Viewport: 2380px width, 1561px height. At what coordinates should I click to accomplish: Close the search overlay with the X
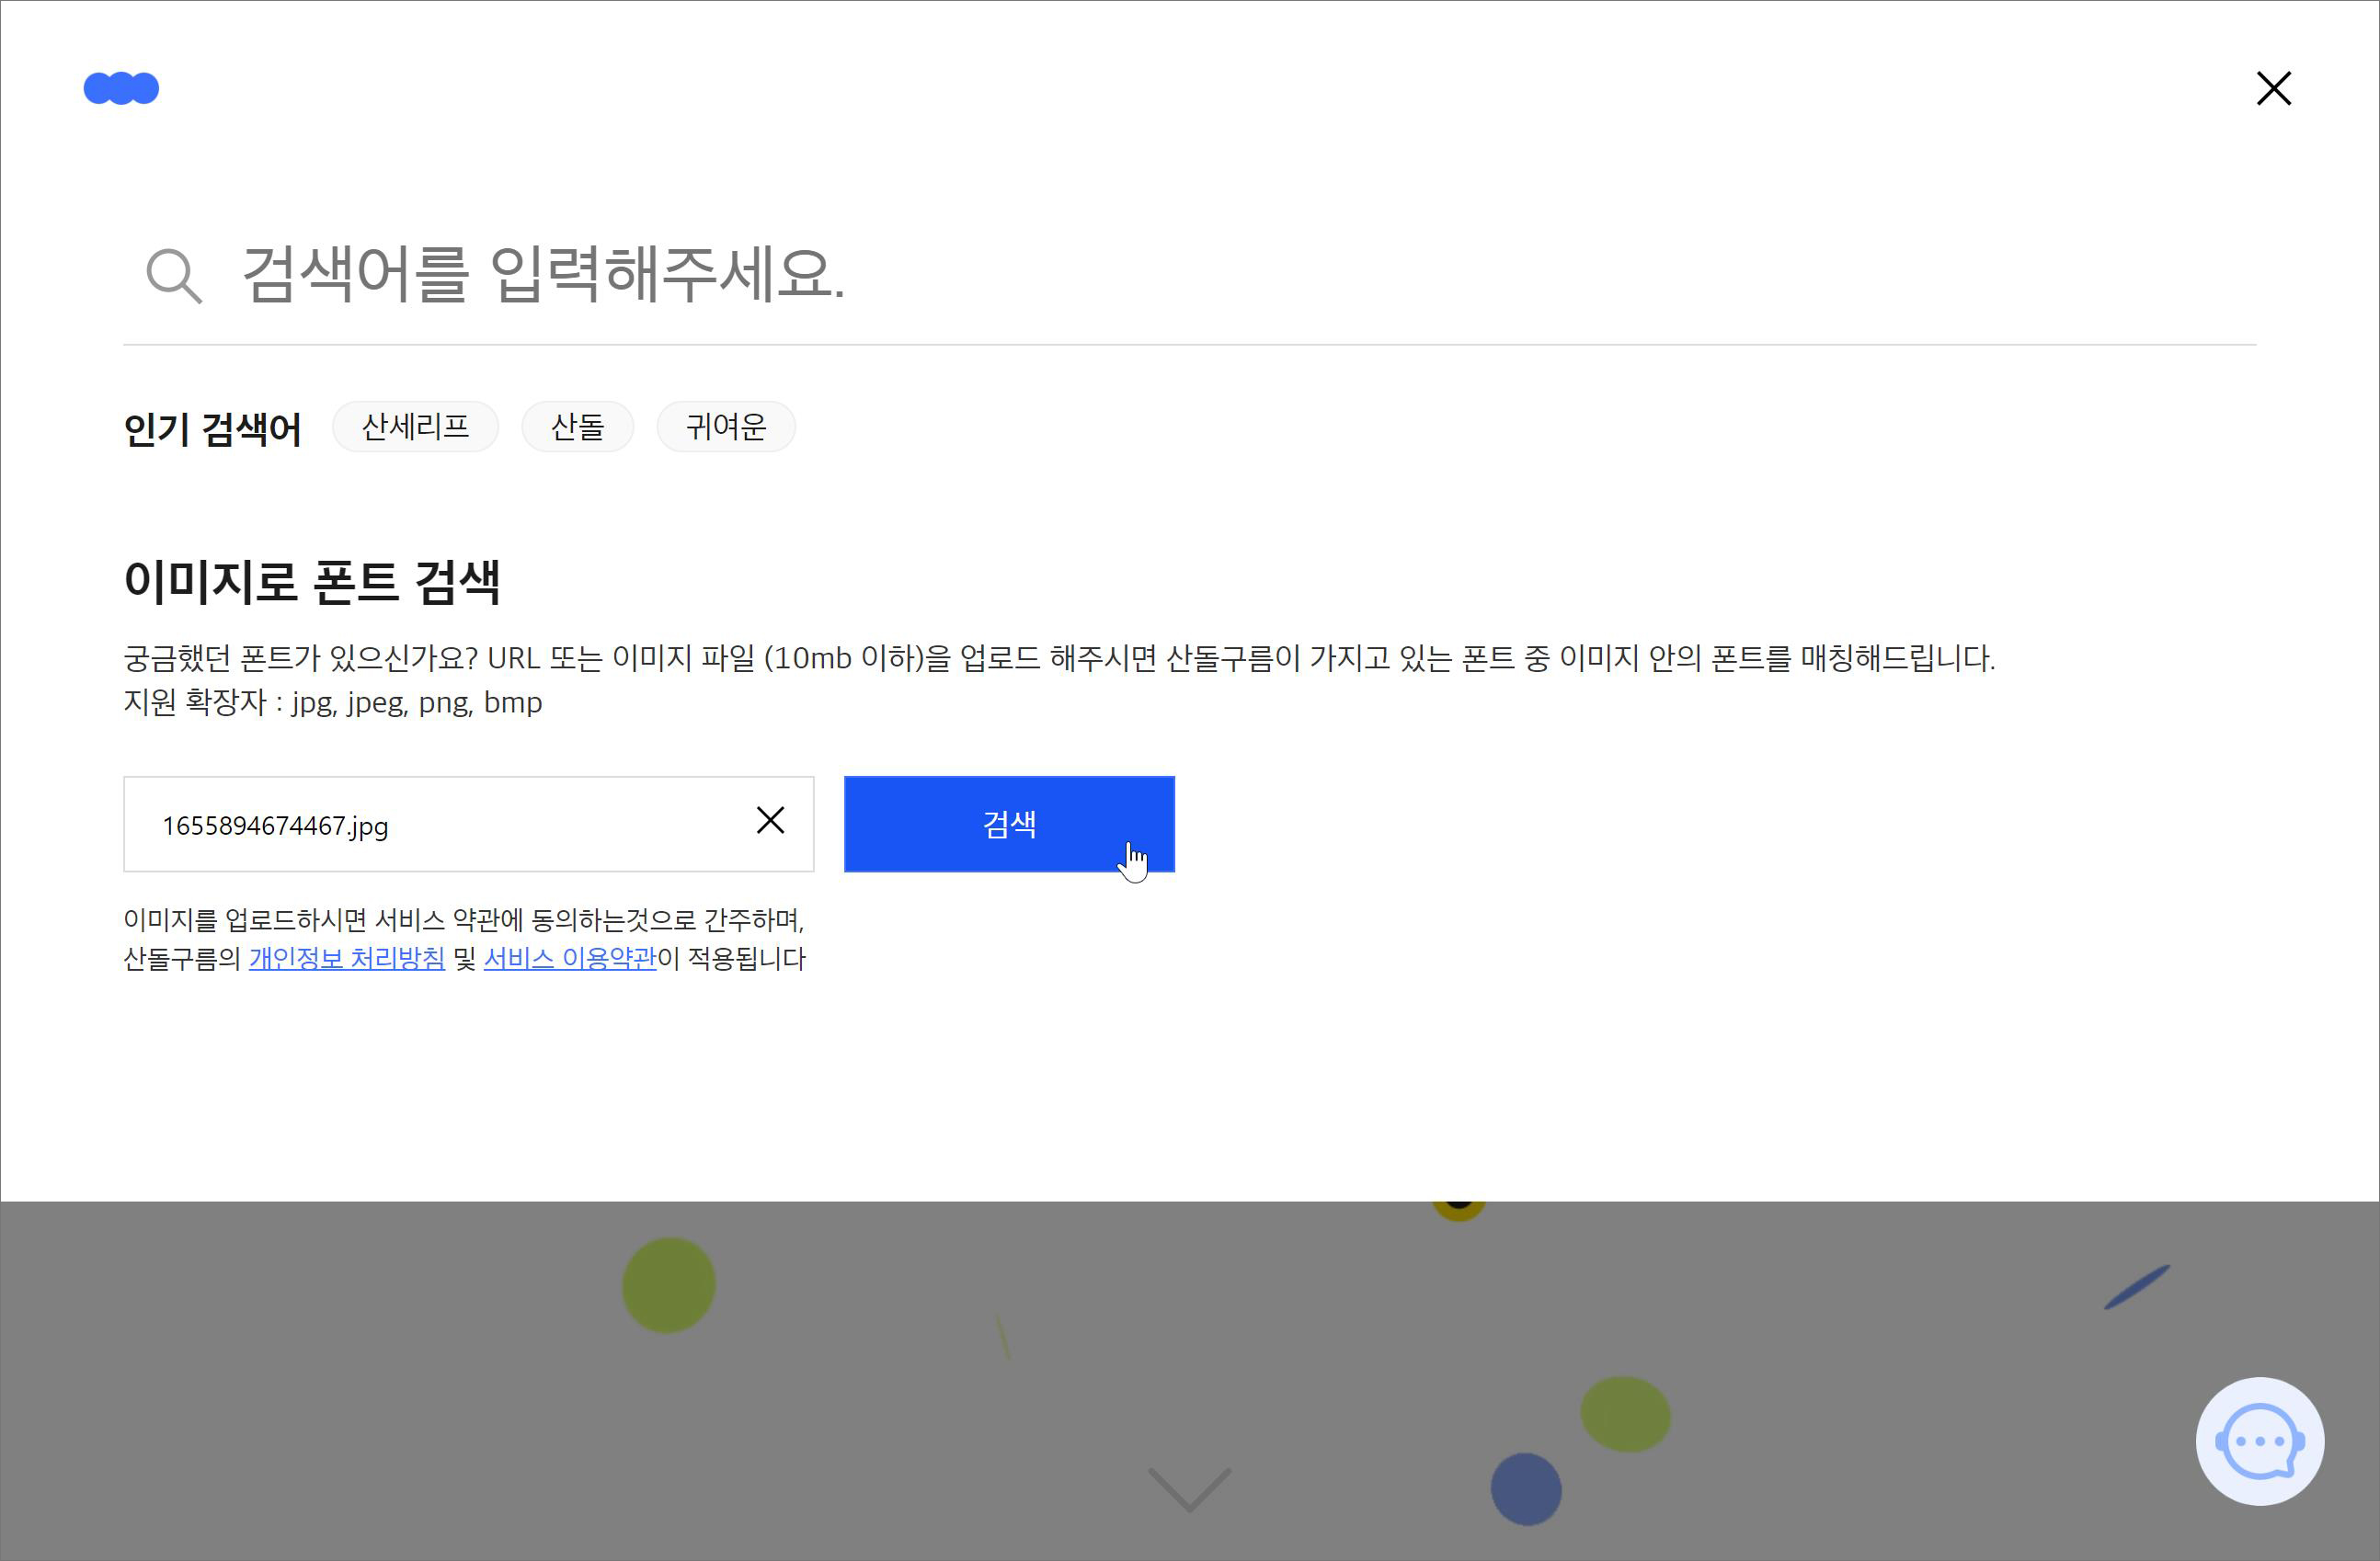pyautogui.click(x=2273, y=89)
